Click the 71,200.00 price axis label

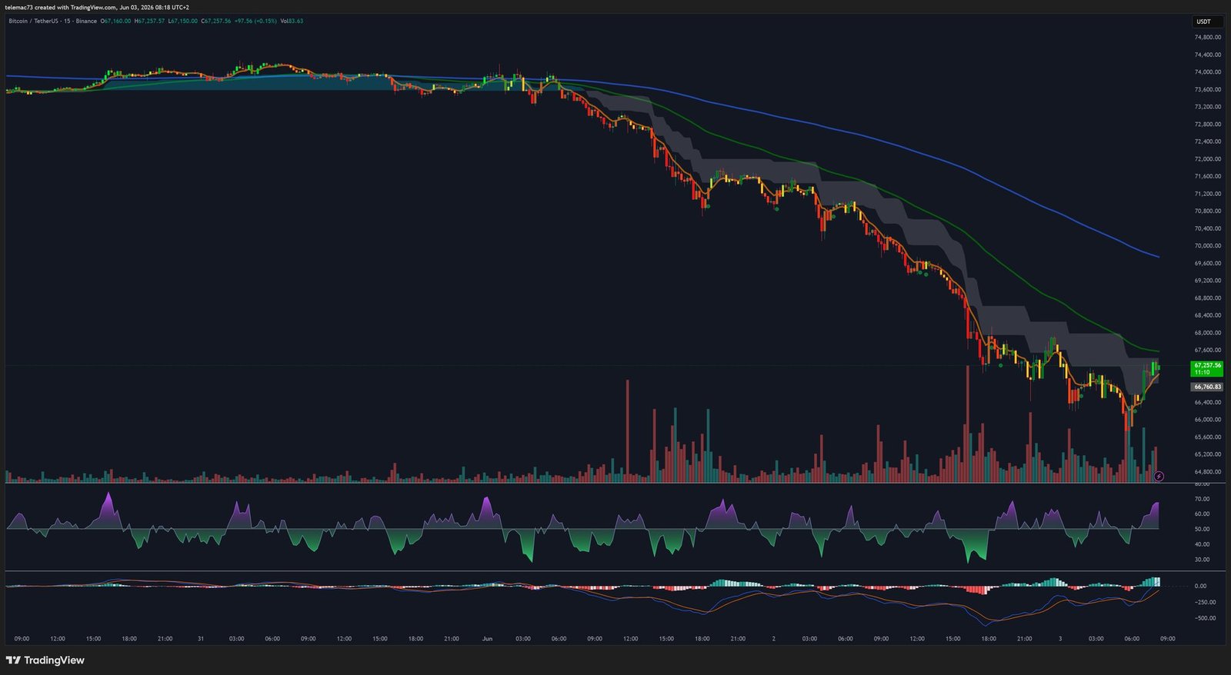[1207, 194]
